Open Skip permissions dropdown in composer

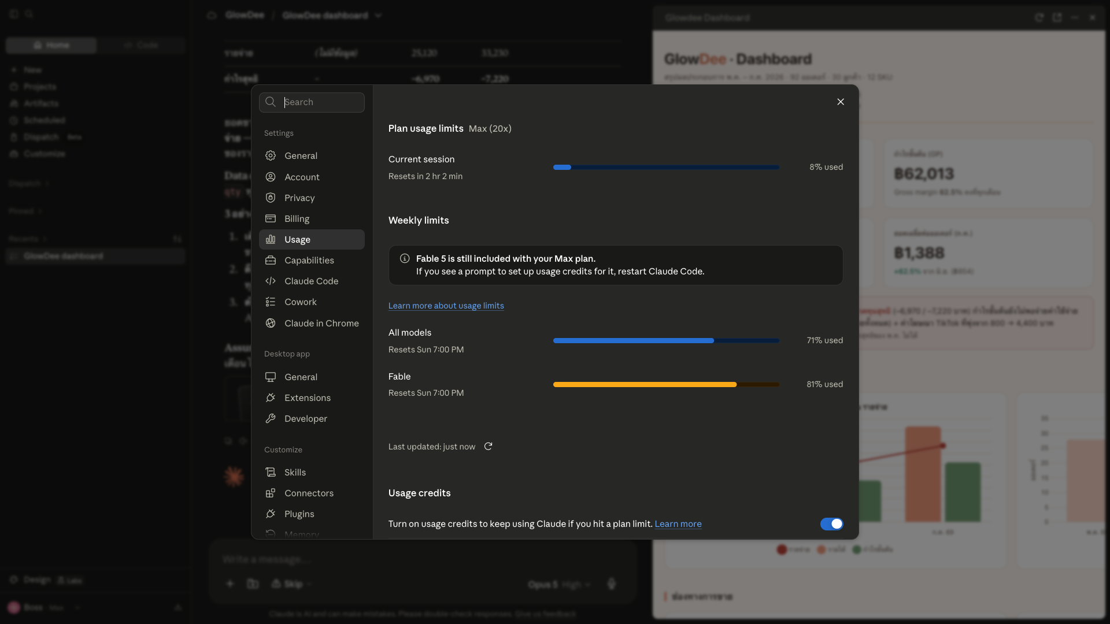(x=291, y=584)
